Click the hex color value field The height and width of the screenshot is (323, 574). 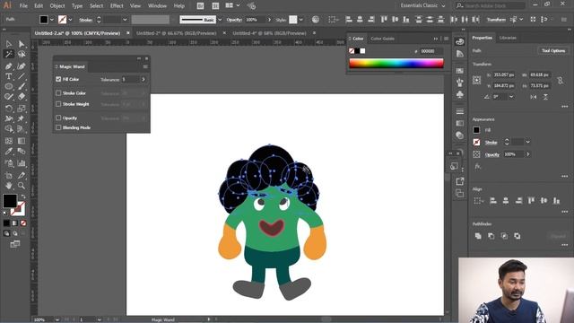431,51
